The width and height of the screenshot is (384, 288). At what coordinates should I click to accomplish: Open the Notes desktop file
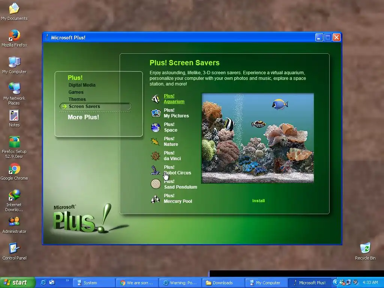[14, 118]
